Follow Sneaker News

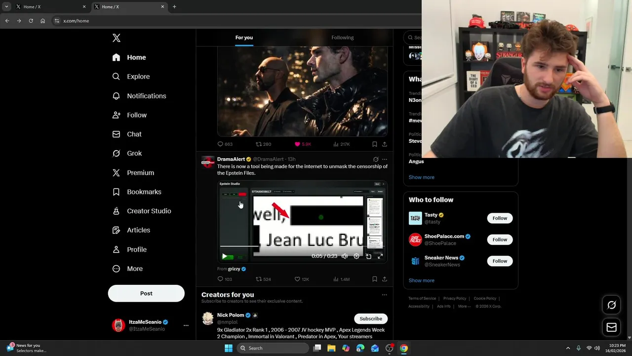500,261
